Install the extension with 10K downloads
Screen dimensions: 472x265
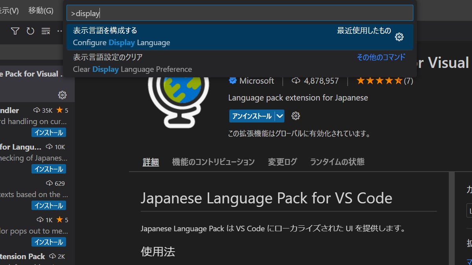[49, 169]
